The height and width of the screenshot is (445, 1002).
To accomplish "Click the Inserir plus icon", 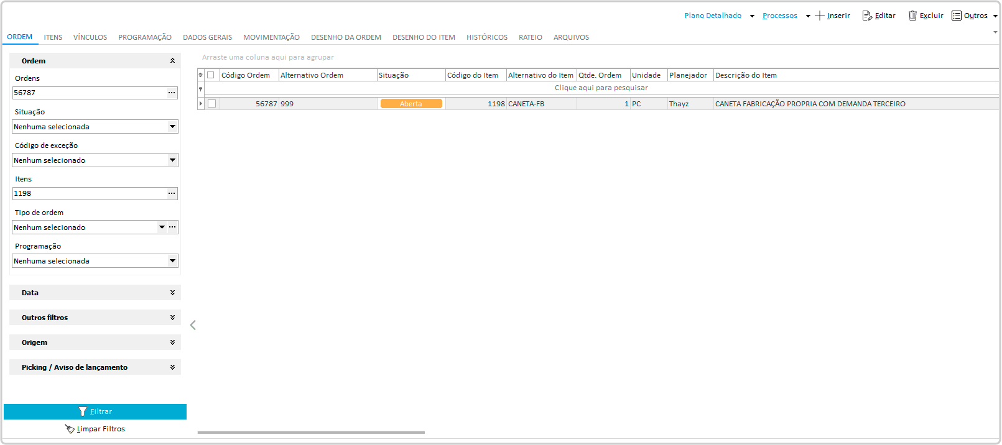I will (819, 16).
